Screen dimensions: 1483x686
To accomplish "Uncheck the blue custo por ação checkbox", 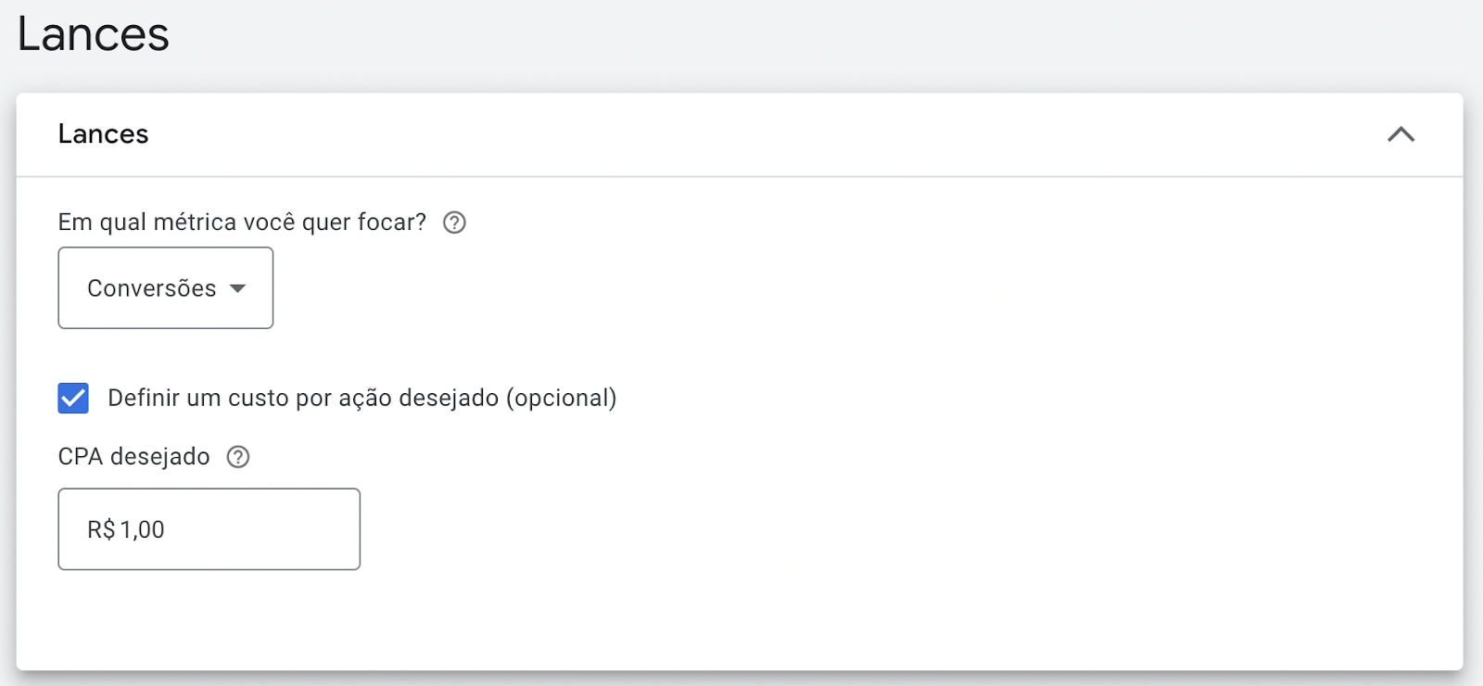I will point(73,398).
